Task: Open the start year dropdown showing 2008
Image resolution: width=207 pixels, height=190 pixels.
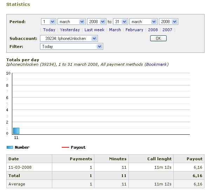Action: [x=96, y=22]
